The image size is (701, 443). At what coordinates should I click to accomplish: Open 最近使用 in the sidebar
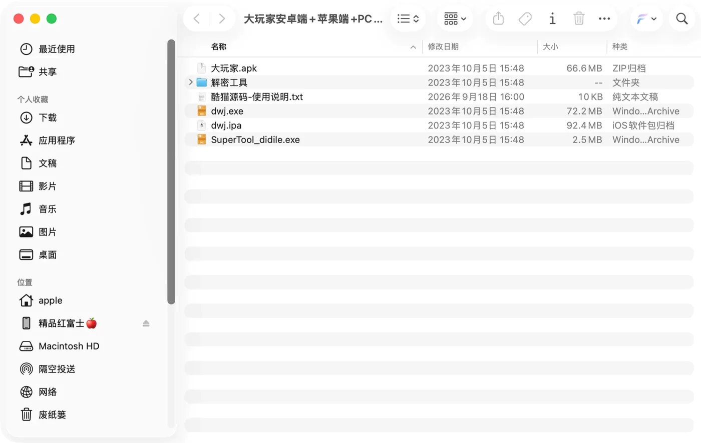[x=57, y=49]
